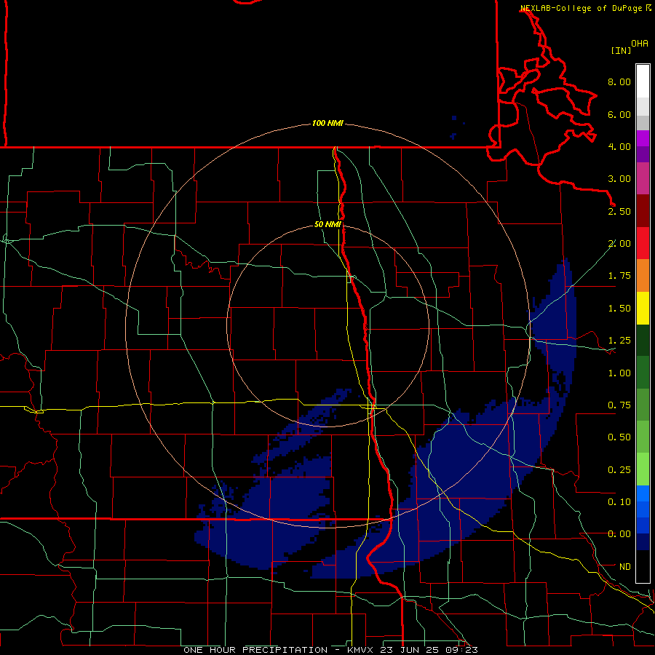Click the 100 NMI range ring label

pos(327,123)
